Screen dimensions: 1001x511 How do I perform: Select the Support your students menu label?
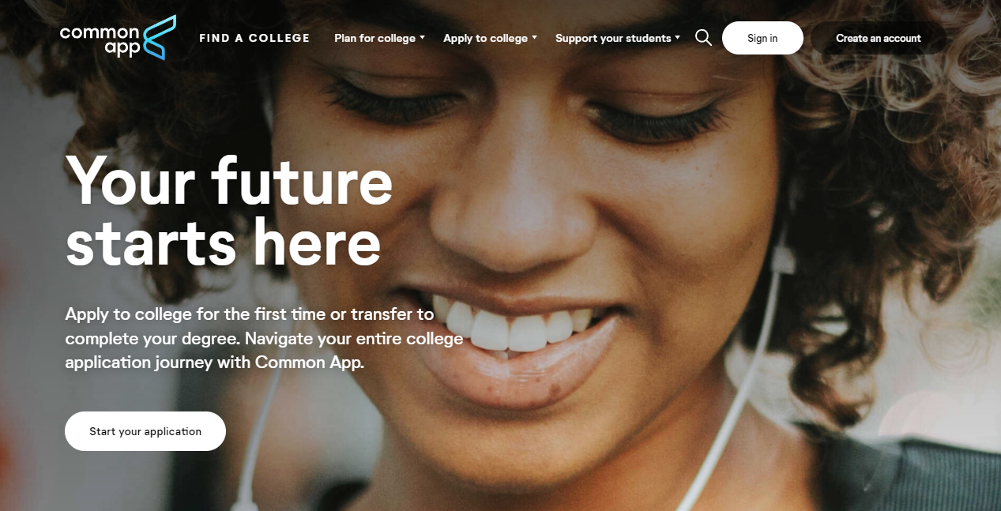tap(613, 38)
